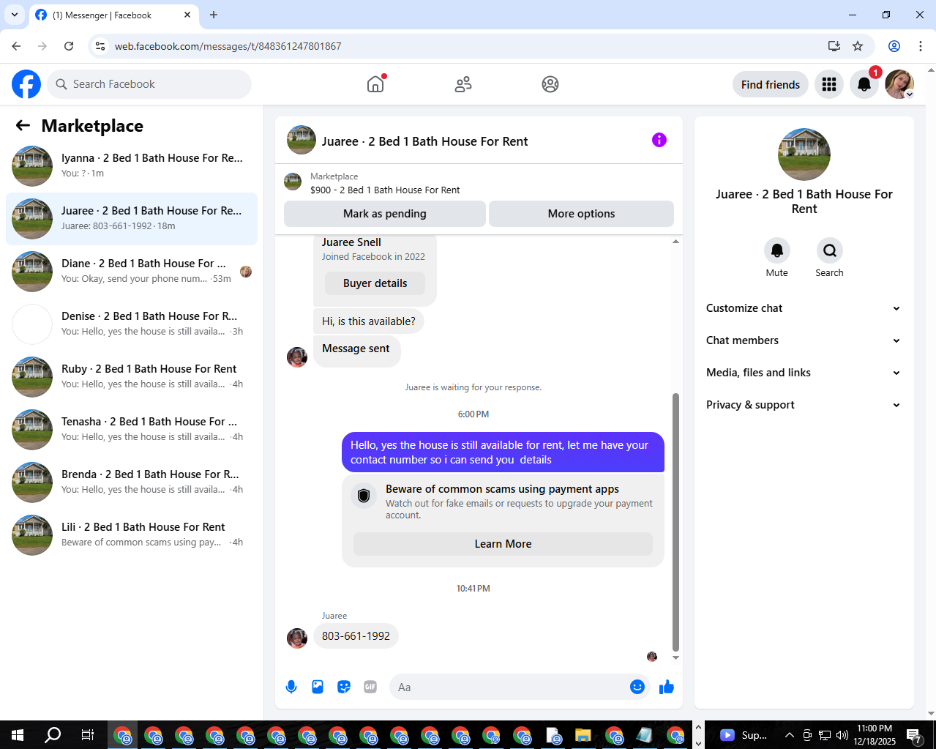
Task: Go to the Home feed icon
Action: [375, 84]
